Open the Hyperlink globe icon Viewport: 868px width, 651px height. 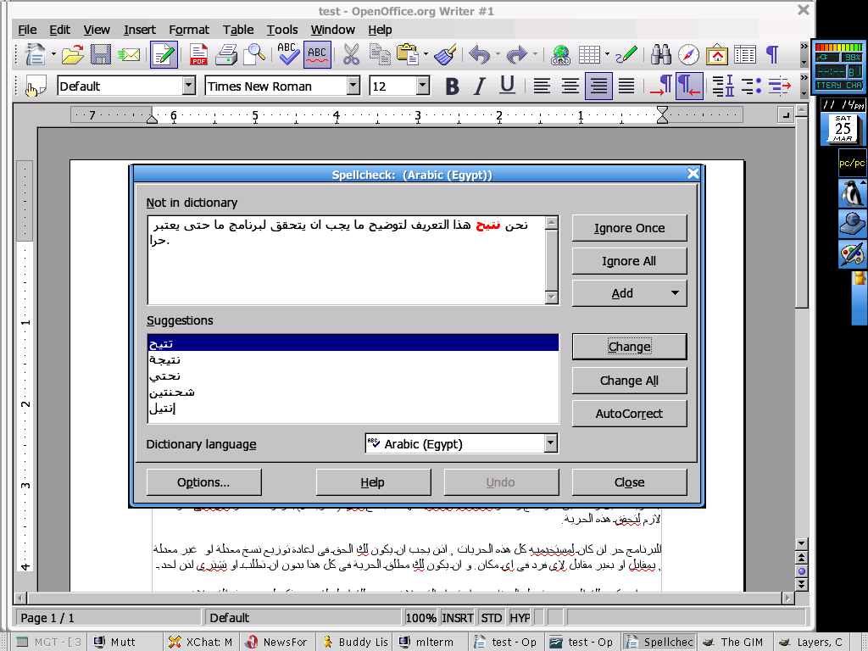click(559, 55)
